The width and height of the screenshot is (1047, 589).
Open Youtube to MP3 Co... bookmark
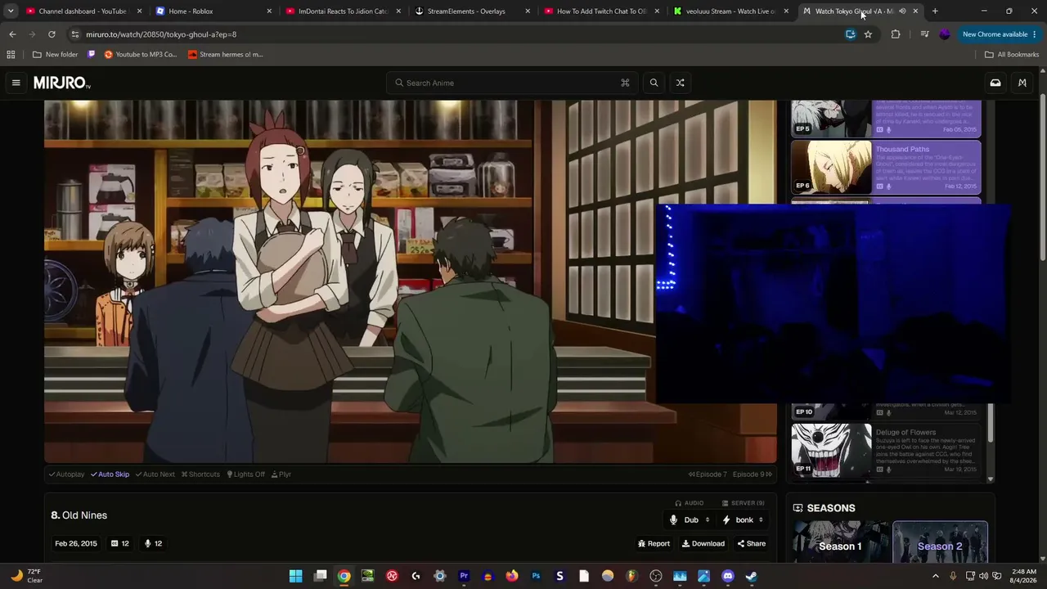click(x=140, y=55)
